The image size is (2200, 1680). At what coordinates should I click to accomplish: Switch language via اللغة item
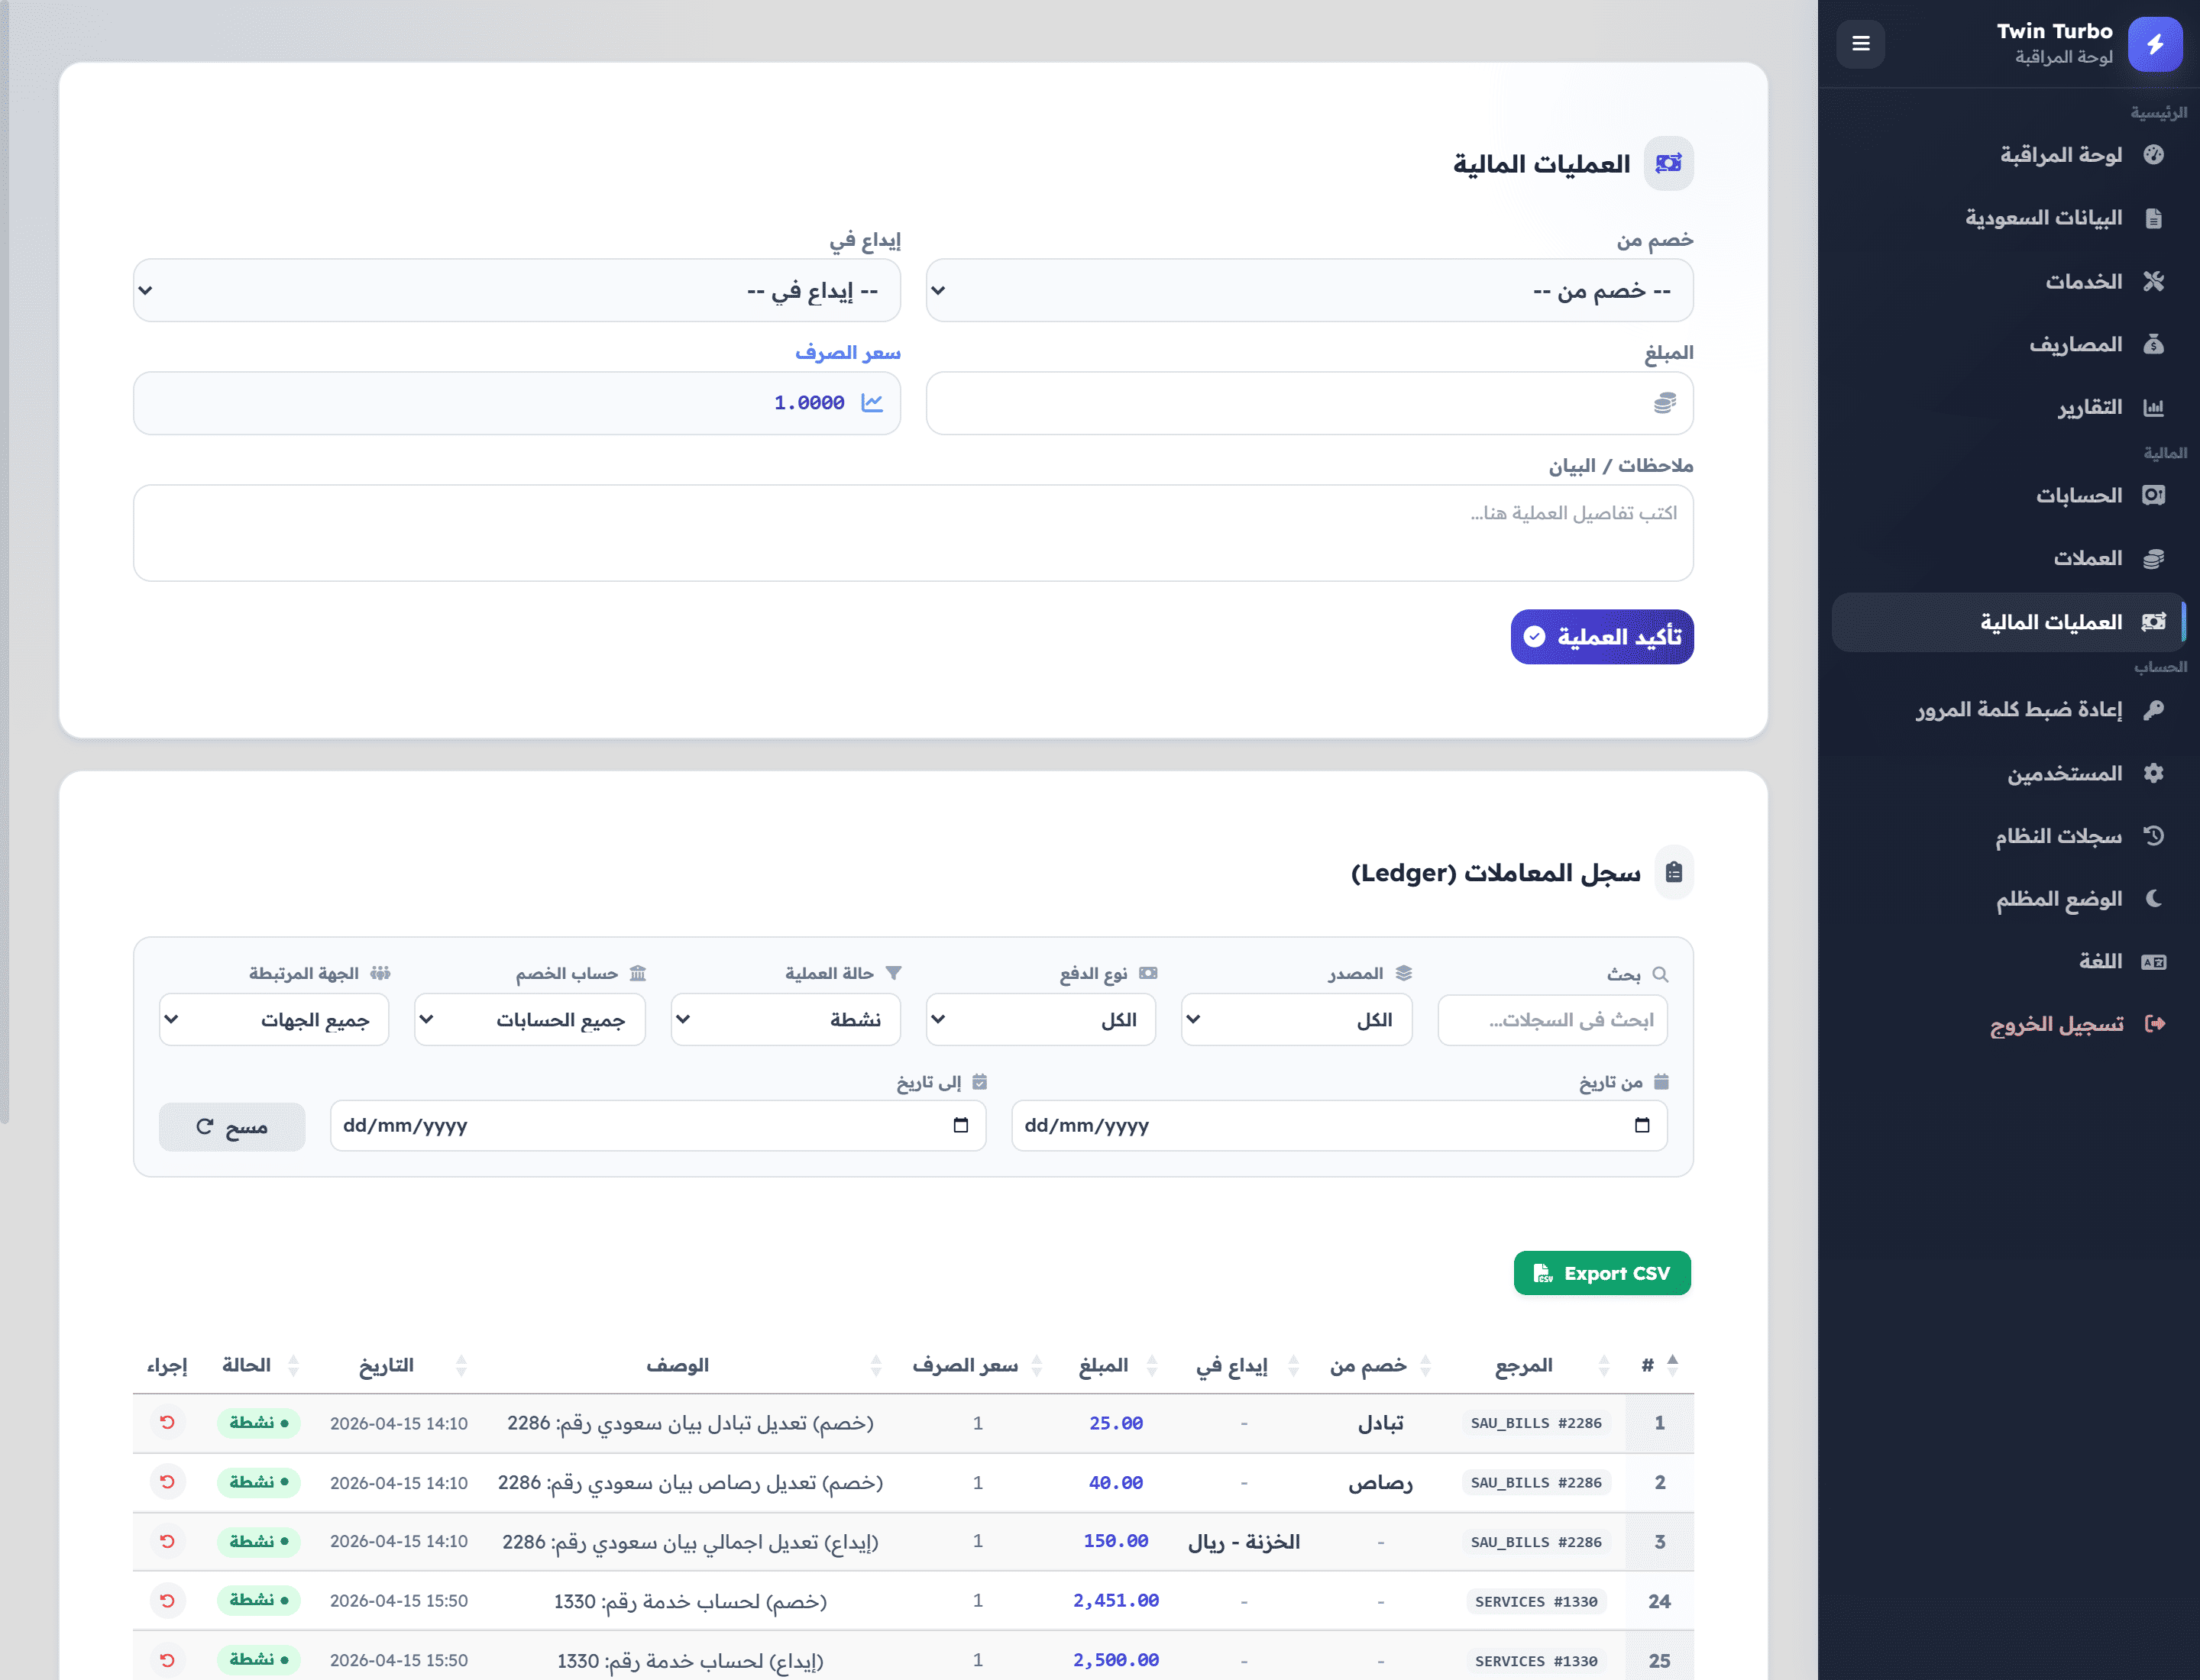[x=2009, y=962]
